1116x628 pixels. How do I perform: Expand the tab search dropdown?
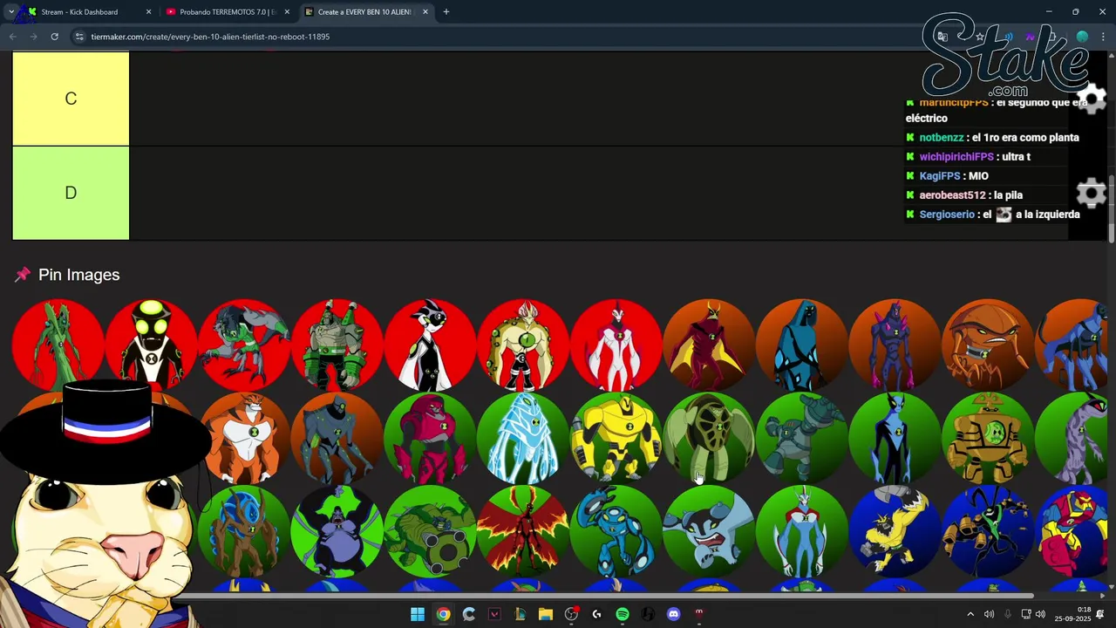click(10, 12)
